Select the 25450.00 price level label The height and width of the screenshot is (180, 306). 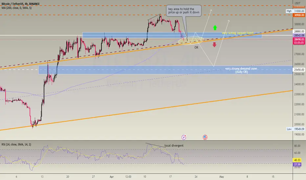click(x=299, y=70)
